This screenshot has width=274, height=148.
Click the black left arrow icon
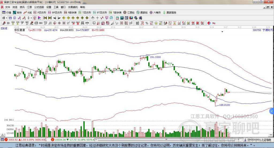55,18
